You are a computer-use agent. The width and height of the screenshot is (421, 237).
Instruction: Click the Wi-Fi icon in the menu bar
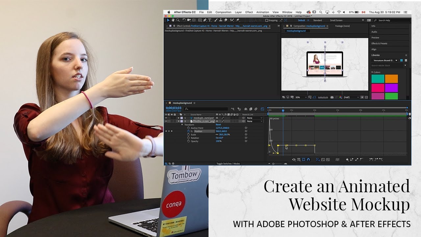[339, 12]
